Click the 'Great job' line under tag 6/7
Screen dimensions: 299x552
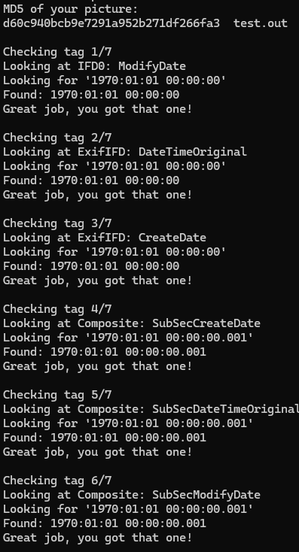click(x=98, y=538)
